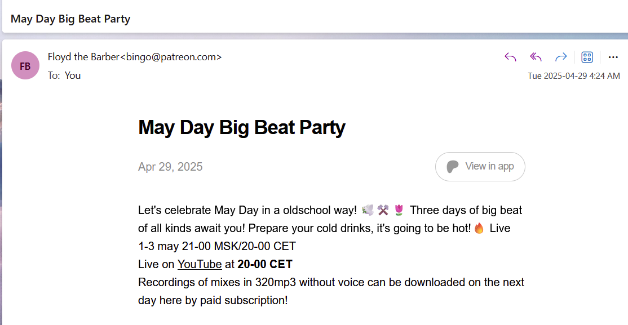Open the apps grid icon

coord(587,57)
